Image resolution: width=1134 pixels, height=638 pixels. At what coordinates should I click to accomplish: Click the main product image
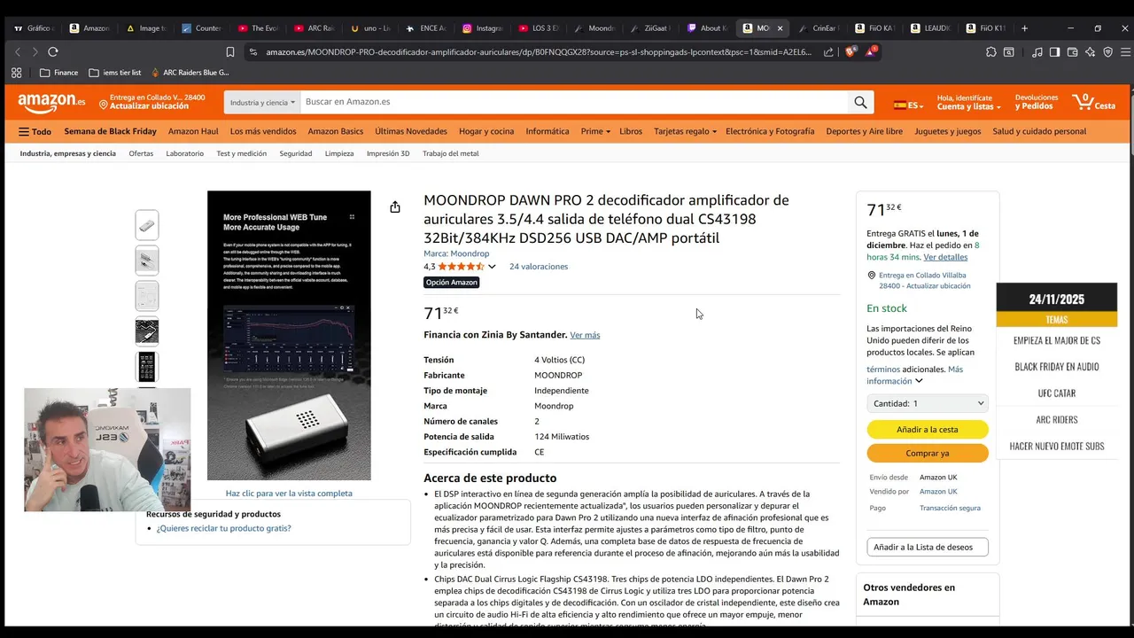[x=289, y=336]
